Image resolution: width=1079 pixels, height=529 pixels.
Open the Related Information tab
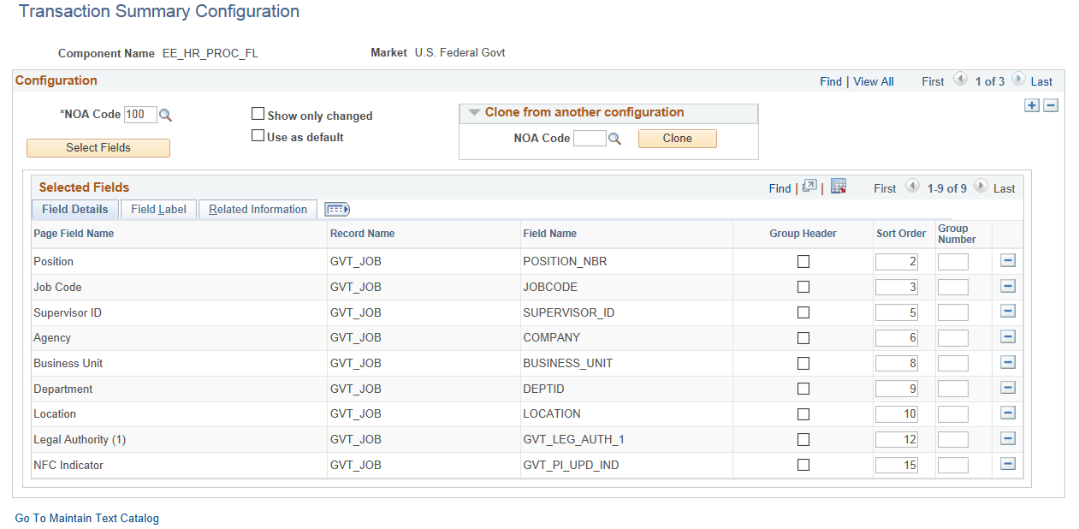click(257, 208)
